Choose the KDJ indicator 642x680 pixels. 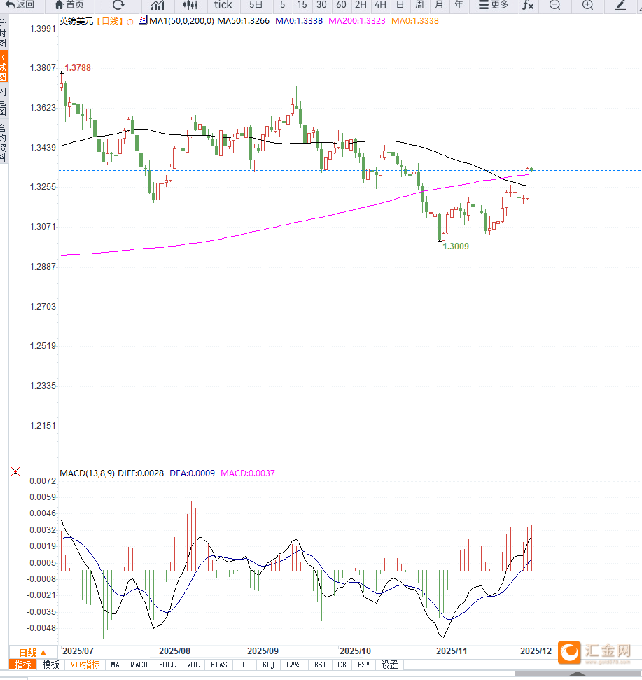click(268, 665)
